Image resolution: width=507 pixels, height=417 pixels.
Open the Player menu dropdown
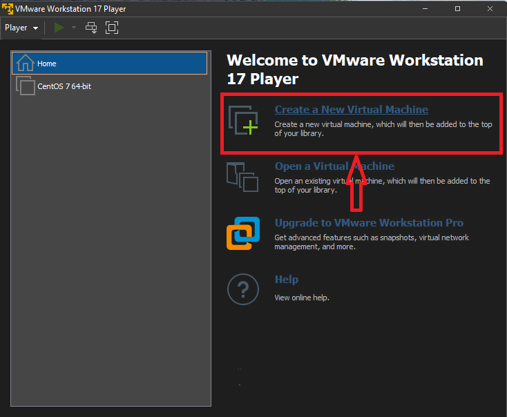pyautogui.click(x=21, y=28)
